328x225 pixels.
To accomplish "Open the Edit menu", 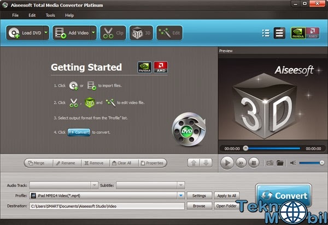I will click(32, 15).
